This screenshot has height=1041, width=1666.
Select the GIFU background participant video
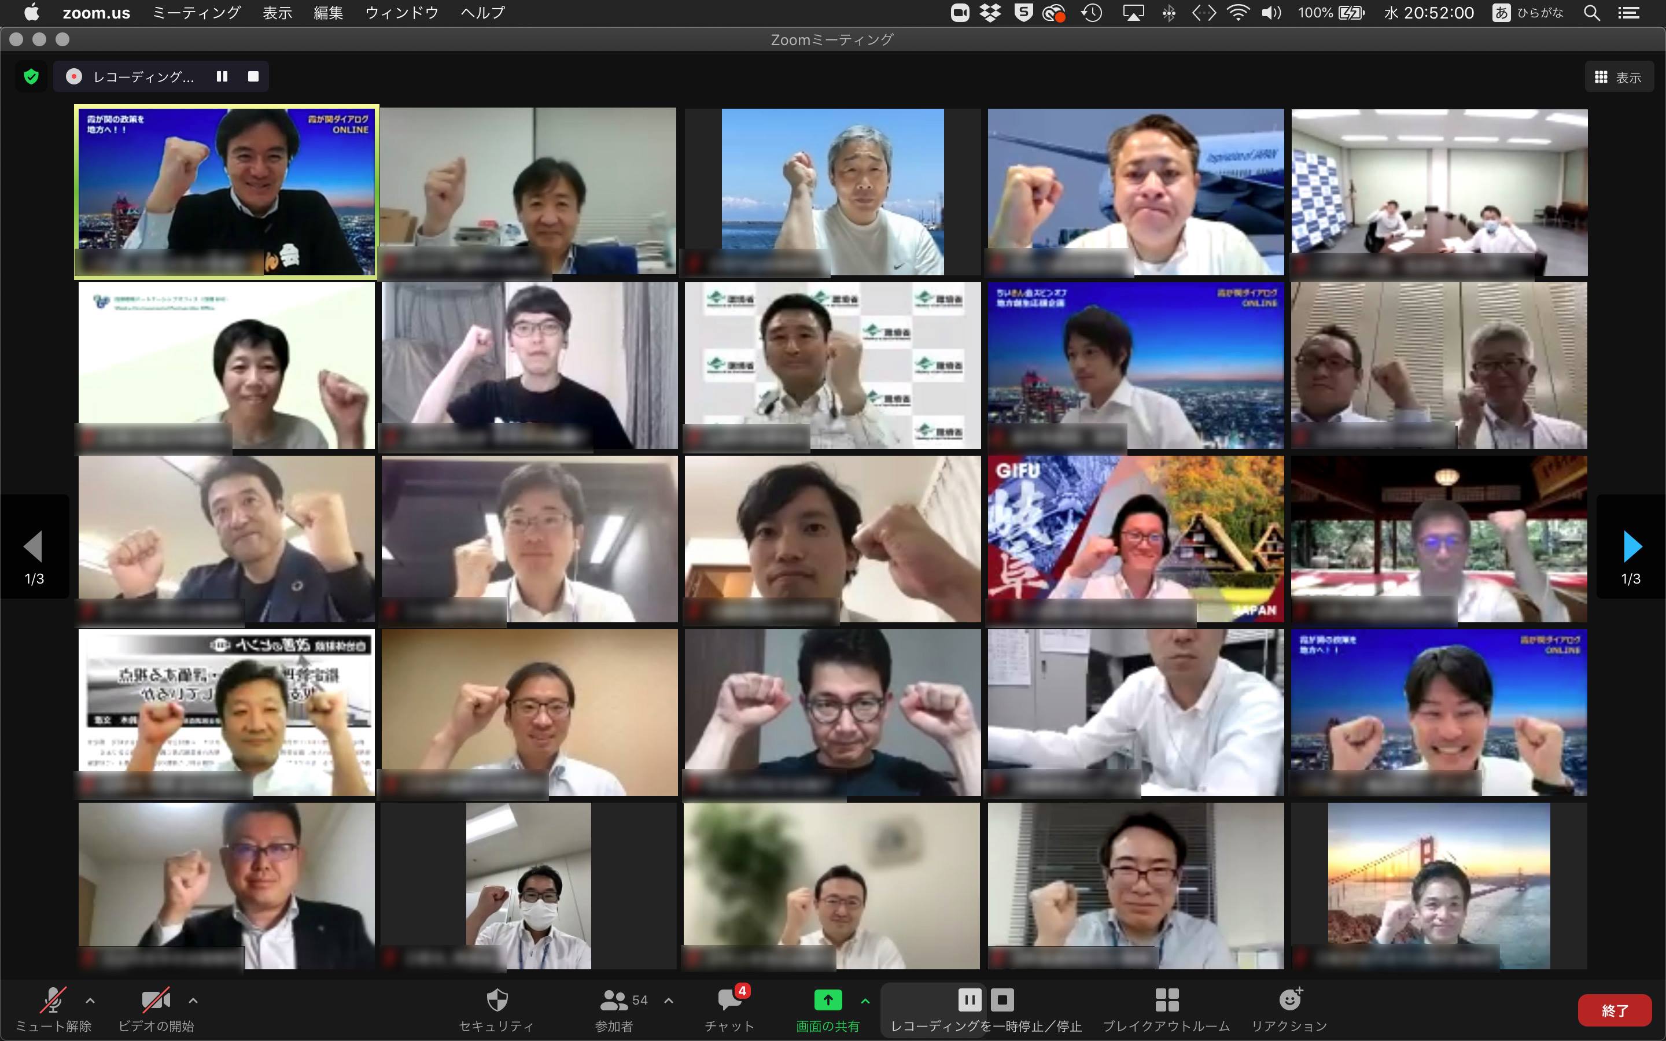coord(1136,539)
